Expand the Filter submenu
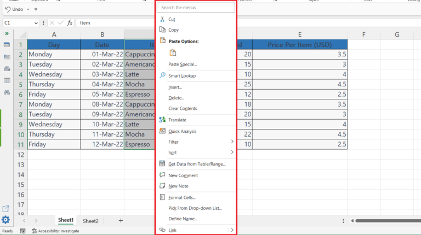 click(232, 142)
